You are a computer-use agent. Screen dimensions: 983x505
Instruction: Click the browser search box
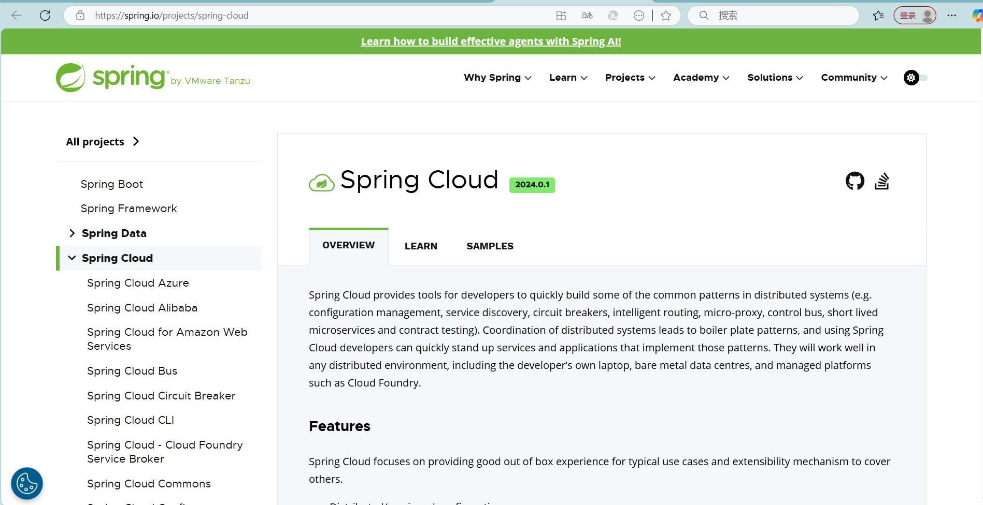click(774, 16)
